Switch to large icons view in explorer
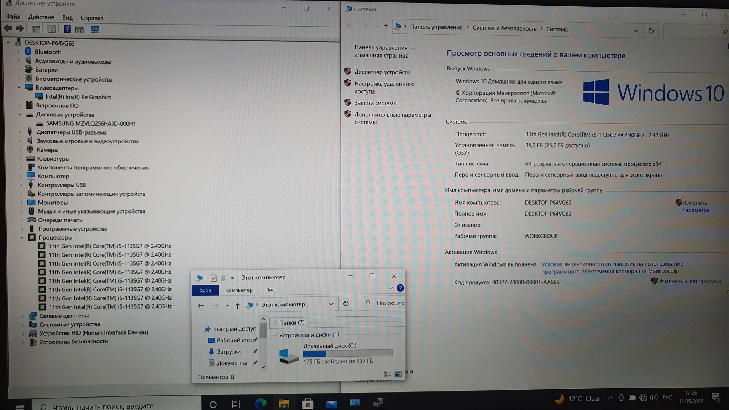Image resolution: width=729 pixels, height=410 pixels. point(398,374)
